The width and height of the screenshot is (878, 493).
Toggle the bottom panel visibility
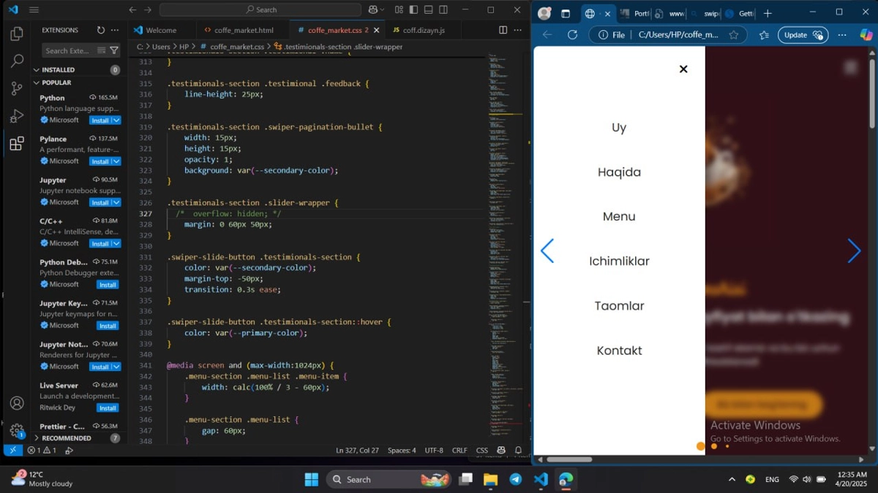(429, 10)
